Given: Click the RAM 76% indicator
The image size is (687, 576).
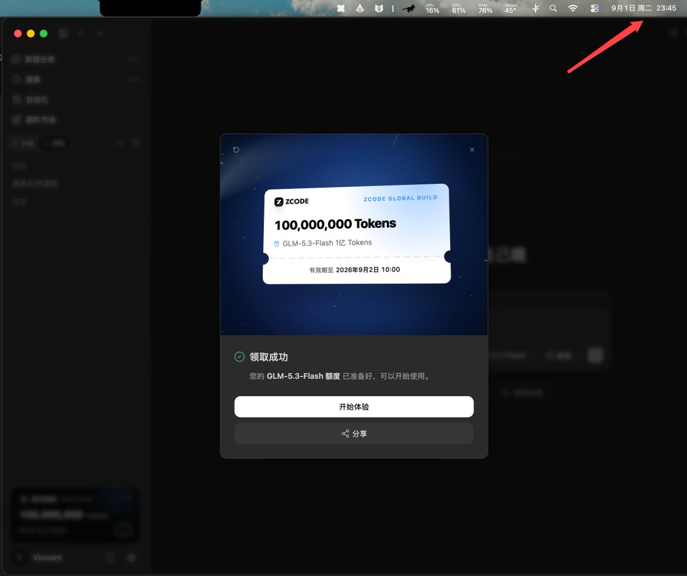Looking at the screenshot, I should (x=485, y=8).
